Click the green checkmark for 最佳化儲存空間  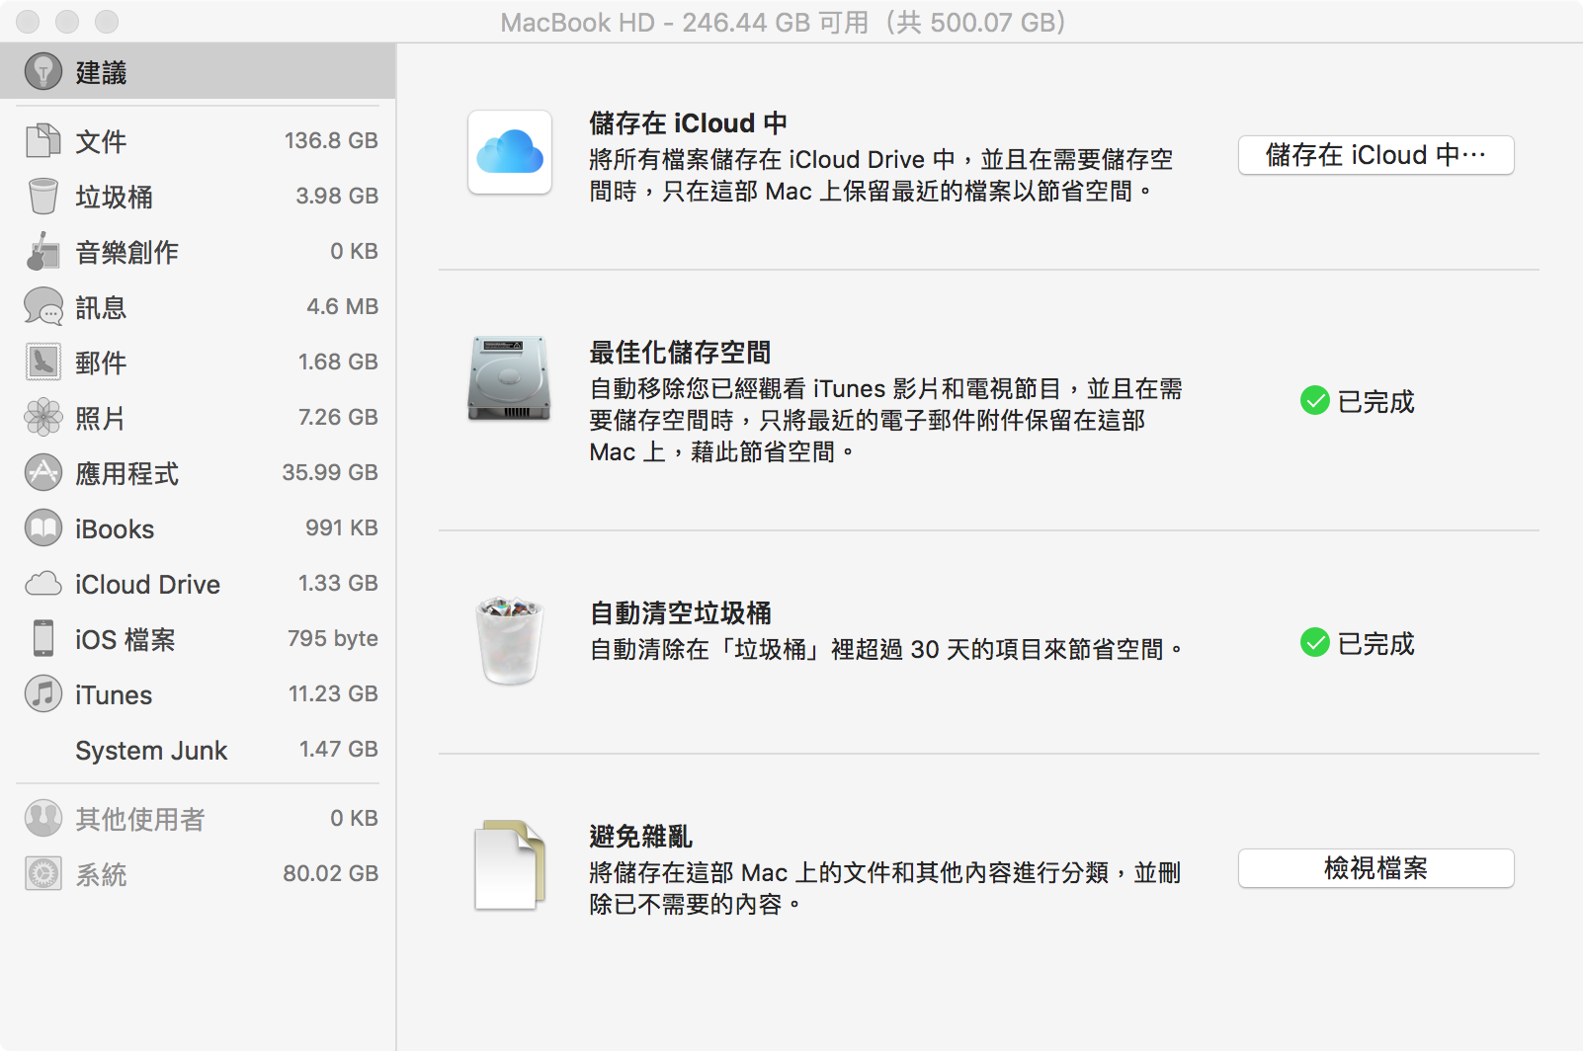click(1314, 401)
